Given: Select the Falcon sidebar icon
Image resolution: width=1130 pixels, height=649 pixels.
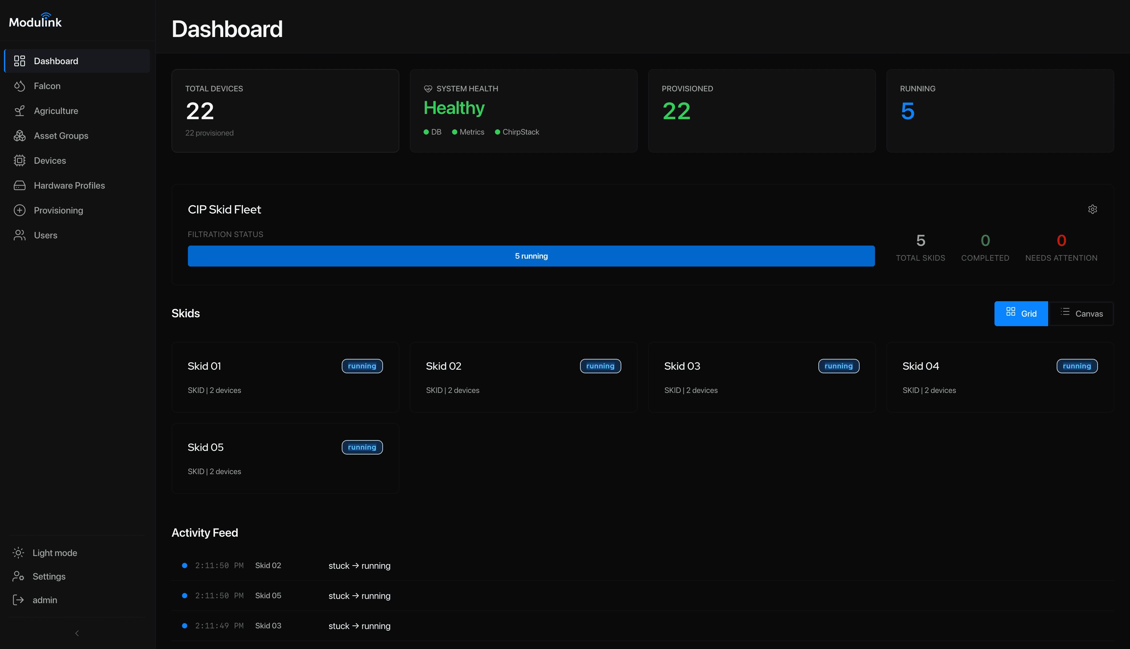Looking at the screenshot, I should point(20,85).
